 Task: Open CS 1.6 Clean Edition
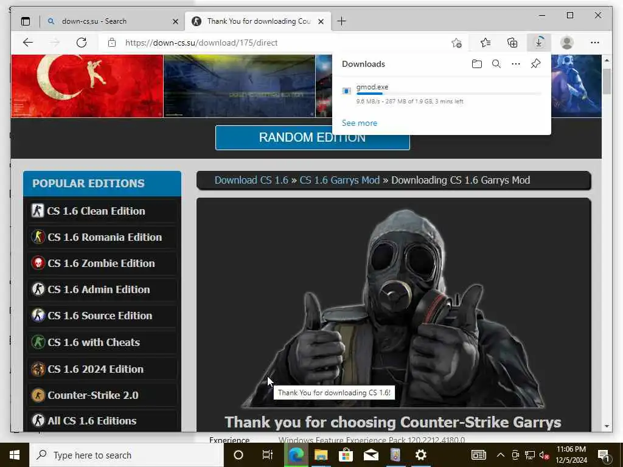[x=102, y=211]
